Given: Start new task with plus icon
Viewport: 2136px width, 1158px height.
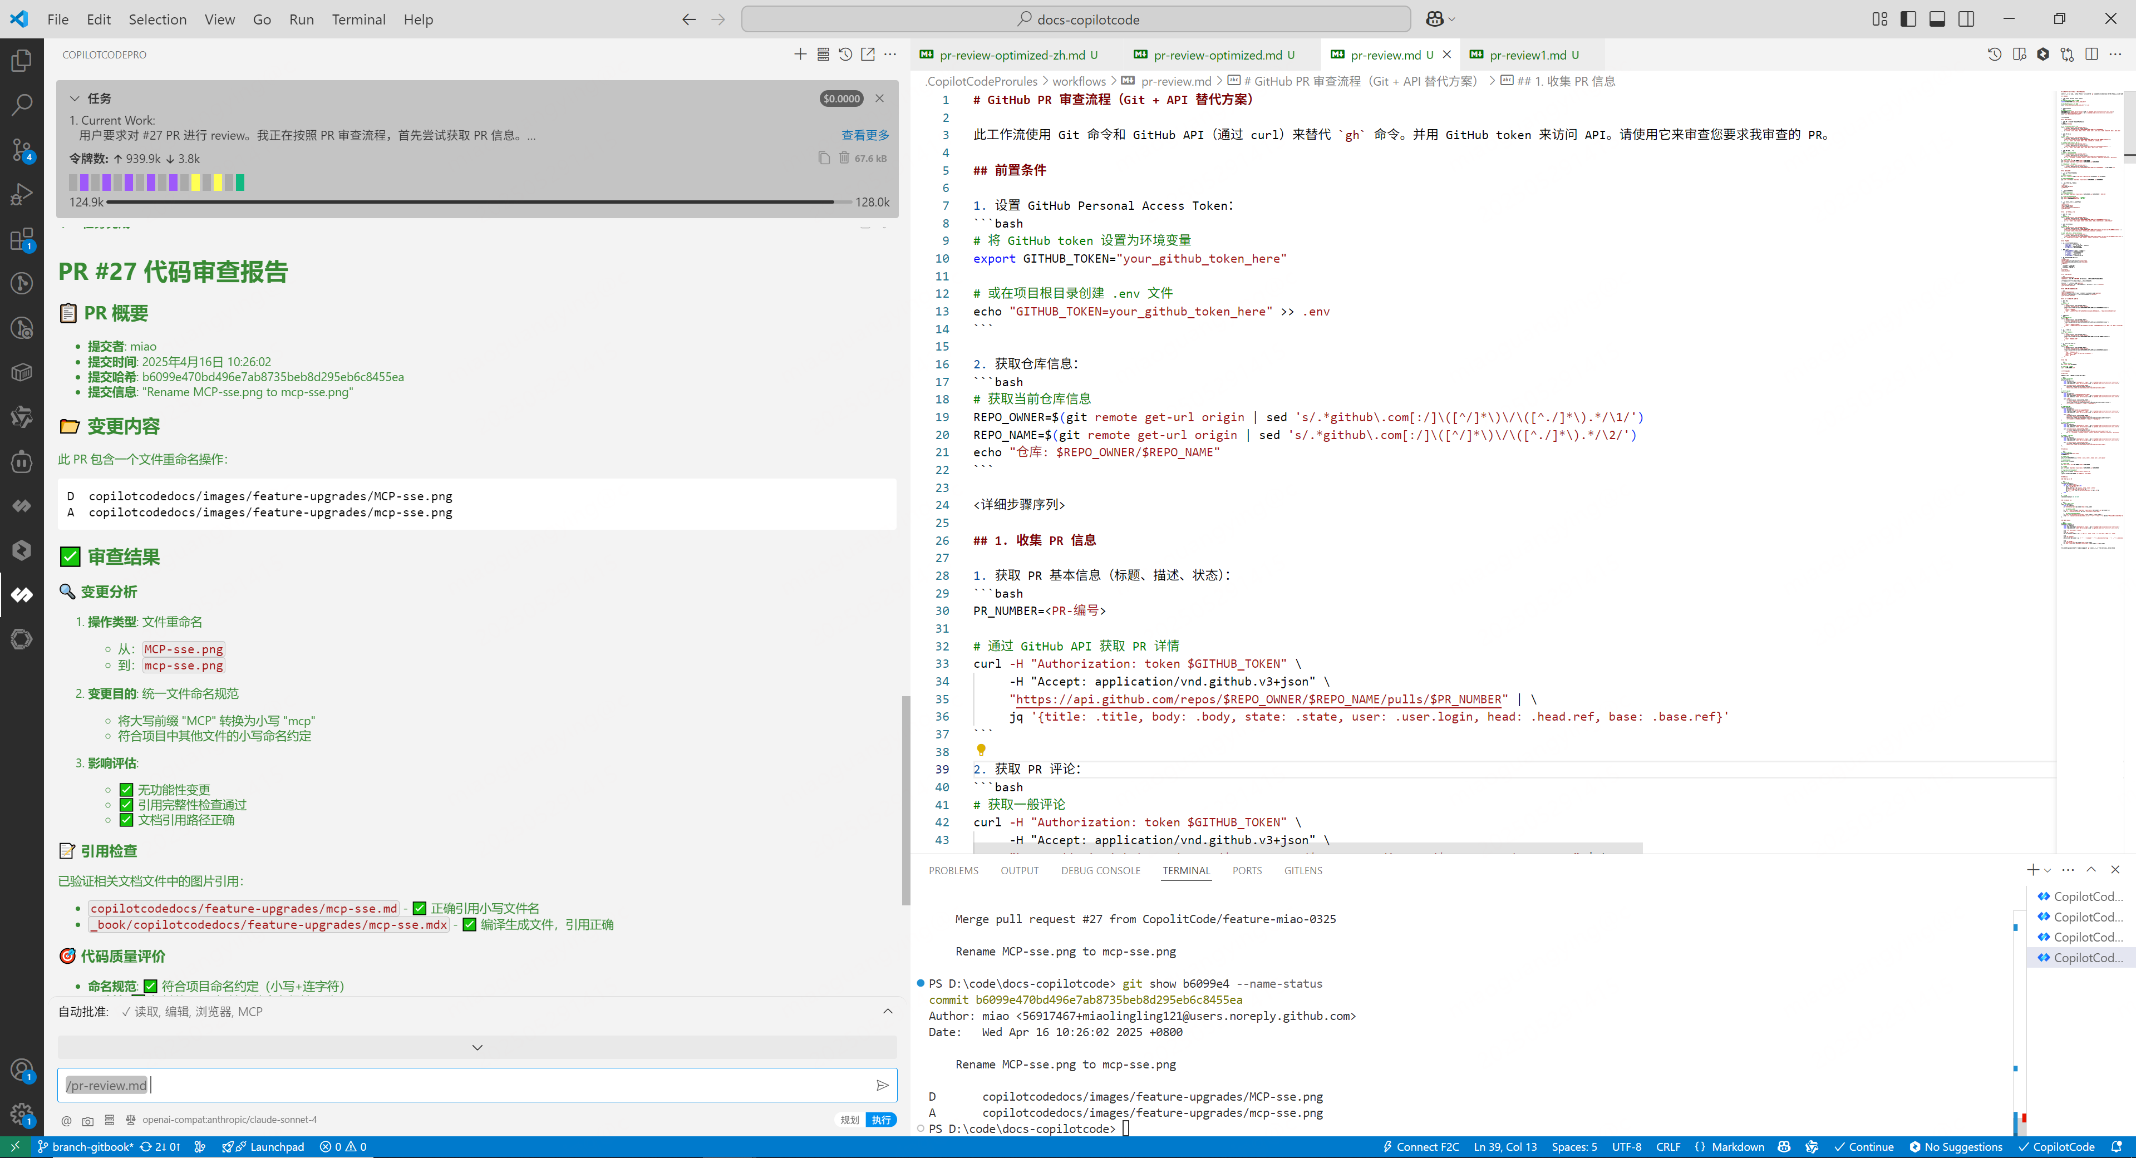Looking at the screenshot, I should tap(800, 55).
